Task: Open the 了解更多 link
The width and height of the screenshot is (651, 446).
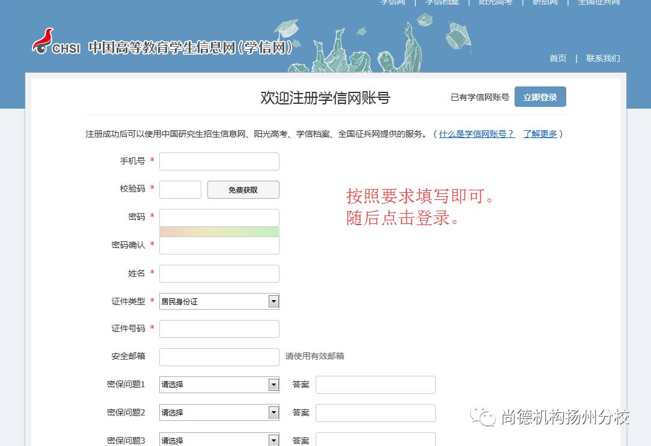Action: point(540,134)
